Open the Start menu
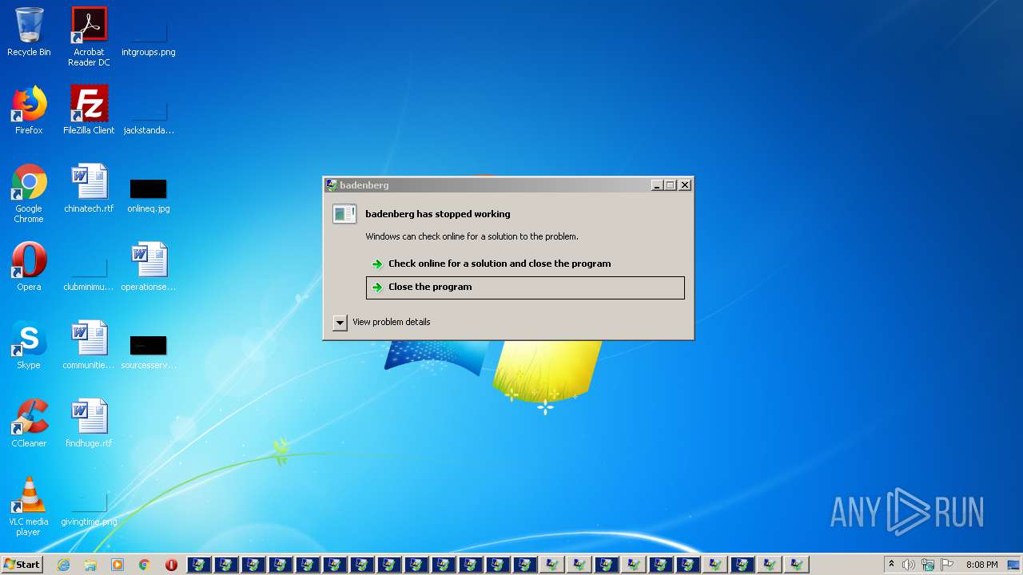Image resolution: width=1023 pixels, height=575 pixels. (x=22, y=565)
